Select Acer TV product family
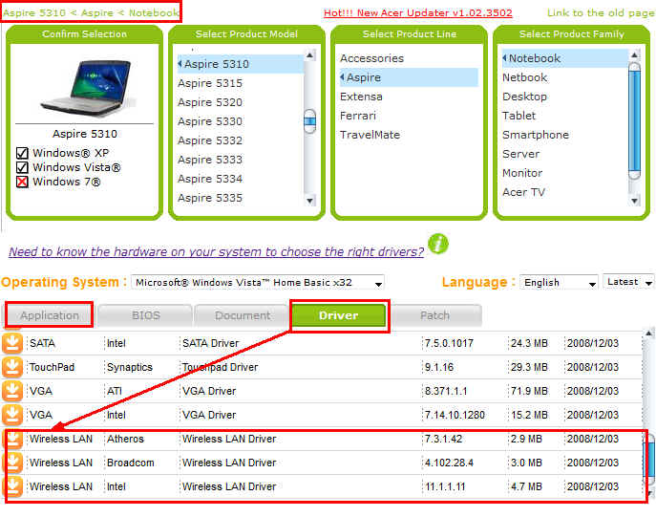This screenshot has height=517, width=656. point(524,193)
